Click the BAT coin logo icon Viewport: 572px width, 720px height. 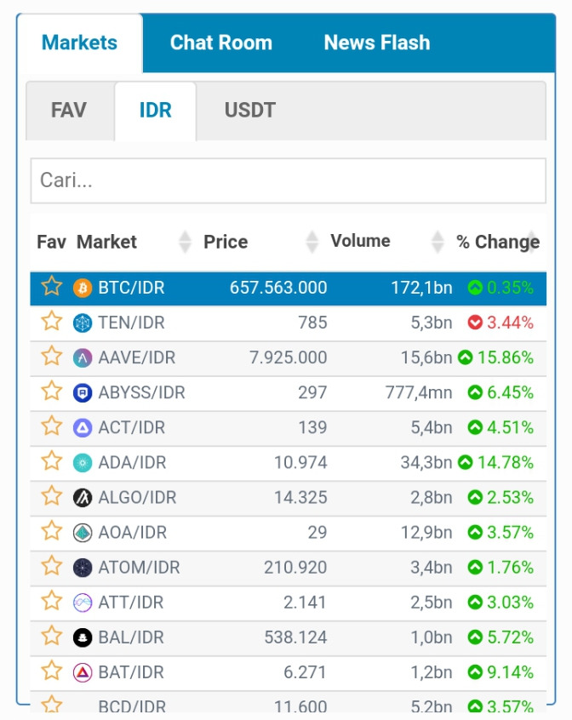coord(83,672)
